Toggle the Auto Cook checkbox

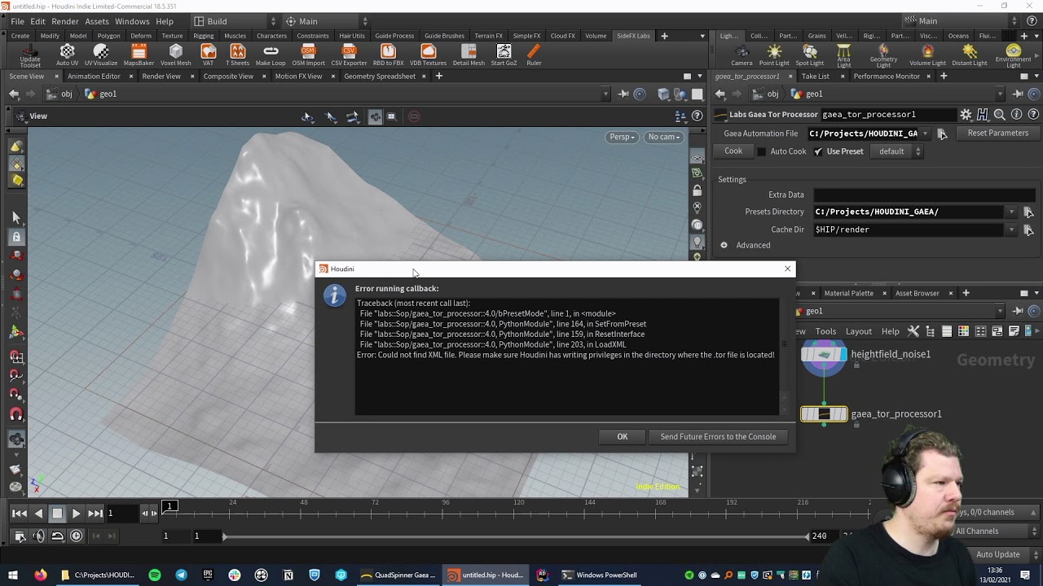(762, 151)
